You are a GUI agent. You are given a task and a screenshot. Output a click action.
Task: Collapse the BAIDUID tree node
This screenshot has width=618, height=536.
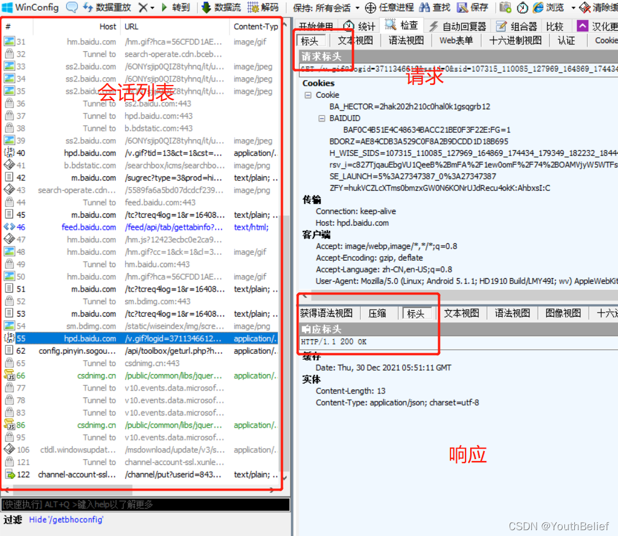(322, 118)
